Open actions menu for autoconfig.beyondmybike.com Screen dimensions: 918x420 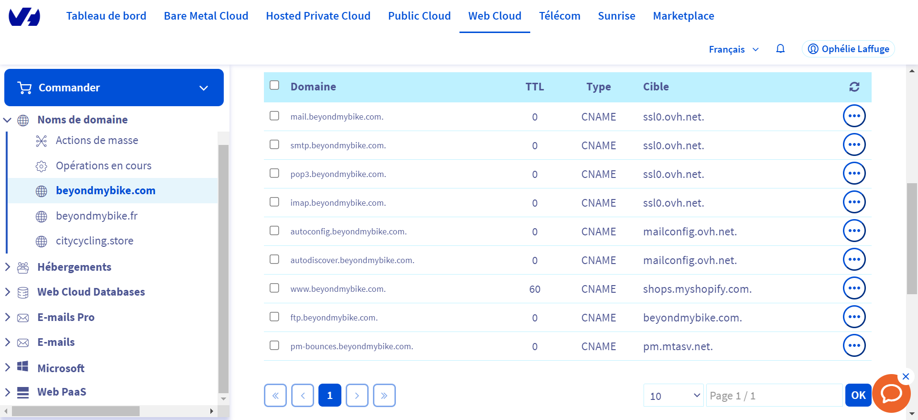854,231
